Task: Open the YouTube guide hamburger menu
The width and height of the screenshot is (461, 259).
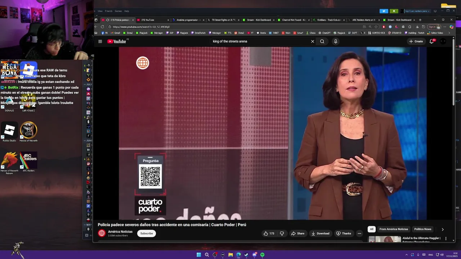Action: [x=100, y=41]
